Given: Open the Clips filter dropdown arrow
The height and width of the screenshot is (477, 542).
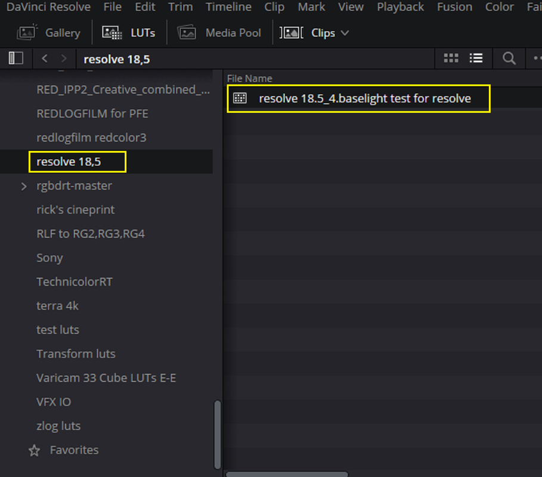Looking at the screenshot, I should tap(345, 33).
